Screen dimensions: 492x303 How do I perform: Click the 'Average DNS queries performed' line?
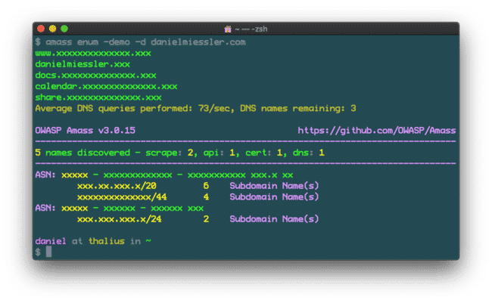click(195, 108)
